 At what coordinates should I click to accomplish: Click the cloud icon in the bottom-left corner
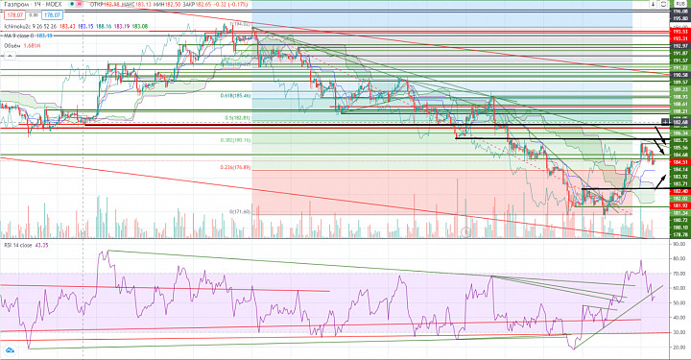point(10,350)
